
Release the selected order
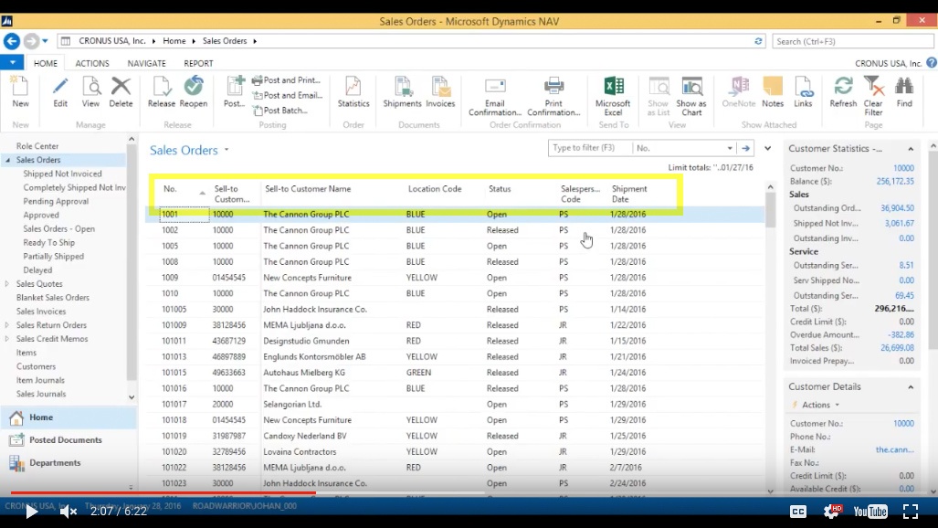tap(161, 91)
